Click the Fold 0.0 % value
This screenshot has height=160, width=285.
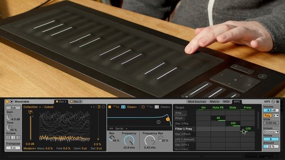pyautogui.click(x=66, y=148)
